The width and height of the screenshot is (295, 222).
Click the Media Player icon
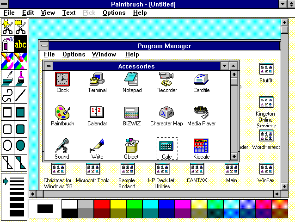click(x=201, y=112)
